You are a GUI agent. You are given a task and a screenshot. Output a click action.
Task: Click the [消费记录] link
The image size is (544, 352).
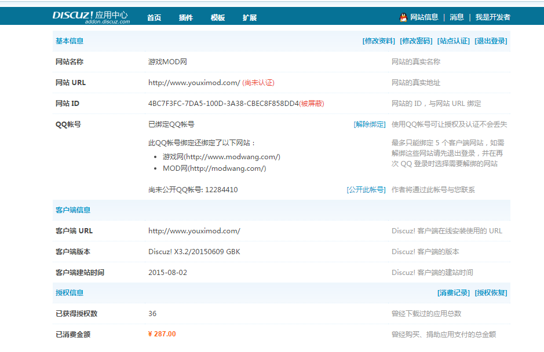click(x=454, y=293)
